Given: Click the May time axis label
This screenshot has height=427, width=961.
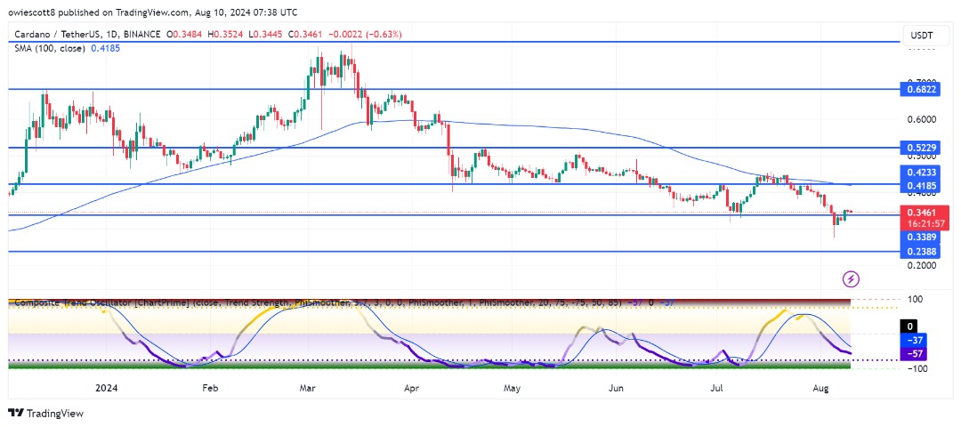Looking at the screenshot, I should click(513, 388).
